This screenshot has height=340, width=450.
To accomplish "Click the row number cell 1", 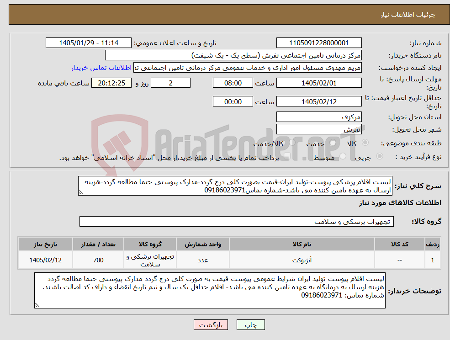I will click(433, 260).
